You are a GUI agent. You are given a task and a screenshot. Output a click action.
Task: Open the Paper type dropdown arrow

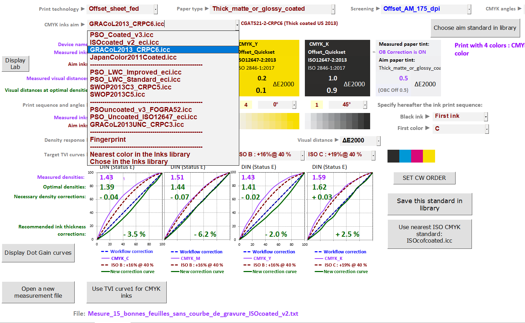(x=333, y=9)
